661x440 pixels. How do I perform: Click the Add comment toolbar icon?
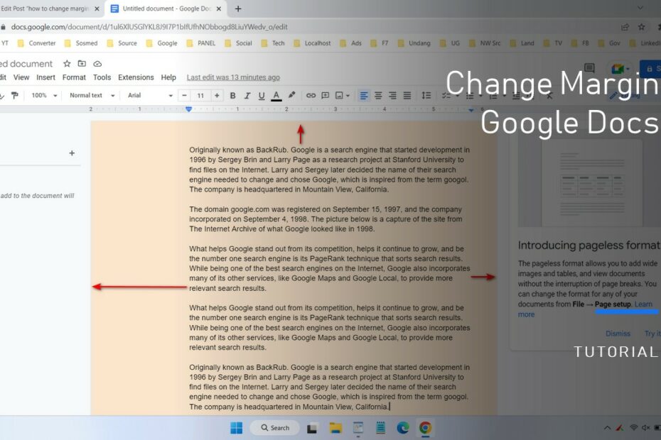coord(325,96)
